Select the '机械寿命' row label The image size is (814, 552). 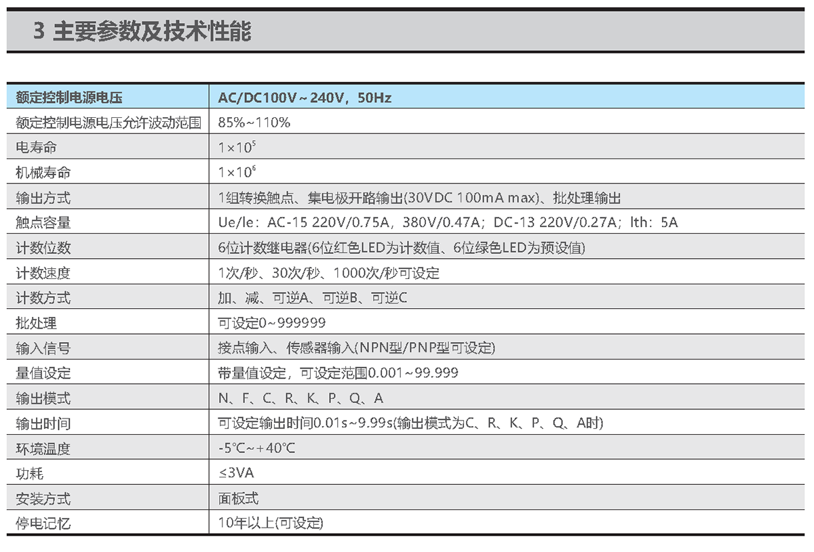pyautogui.click(x=43, y=173)
